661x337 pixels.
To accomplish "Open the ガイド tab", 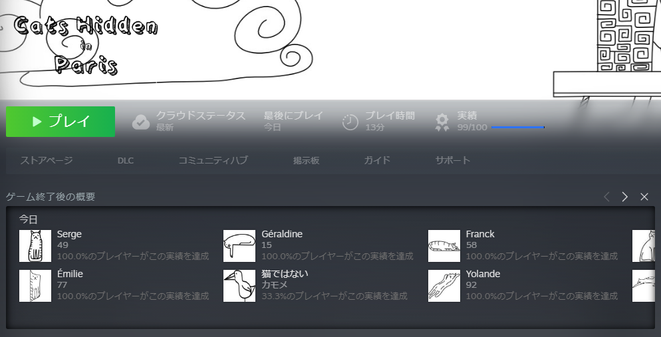I will tap(377, 160).
